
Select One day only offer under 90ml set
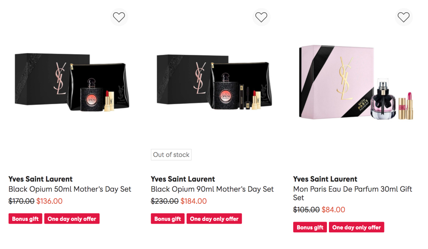(214, 219)
